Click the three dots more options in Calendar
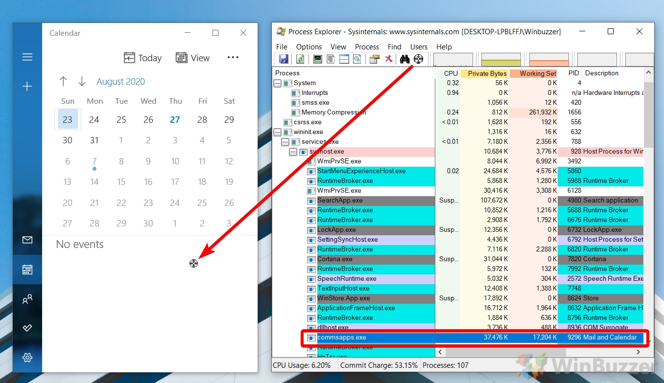Image resolution: width=664 pixels, height=383 pixels. (233, 58)
